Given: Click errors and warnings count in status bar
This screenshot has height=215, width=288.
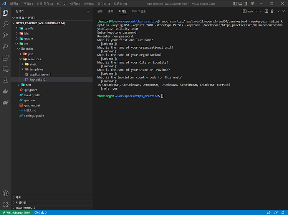Looking at the screenshot, I should 41,213.
